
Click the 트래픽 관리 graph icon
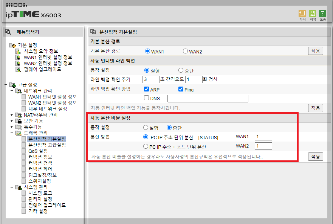[x=19, y=133]
